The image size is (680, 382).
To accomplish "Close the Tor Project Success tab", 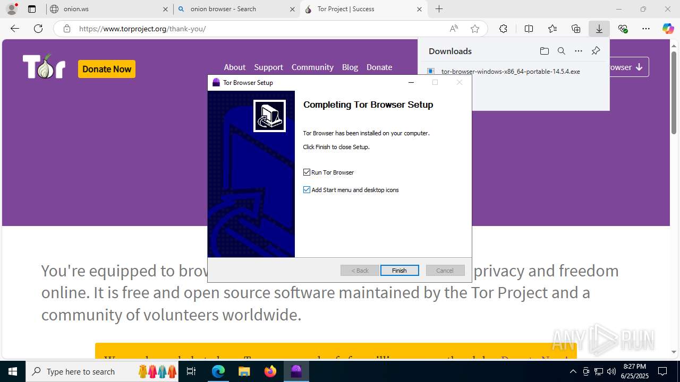I will (419, 9).
